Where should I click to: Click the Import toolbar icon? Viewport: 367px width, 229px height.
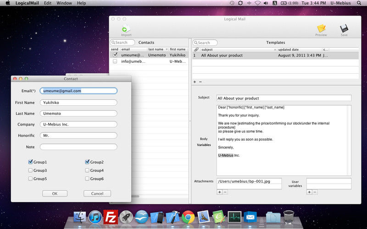126,30
